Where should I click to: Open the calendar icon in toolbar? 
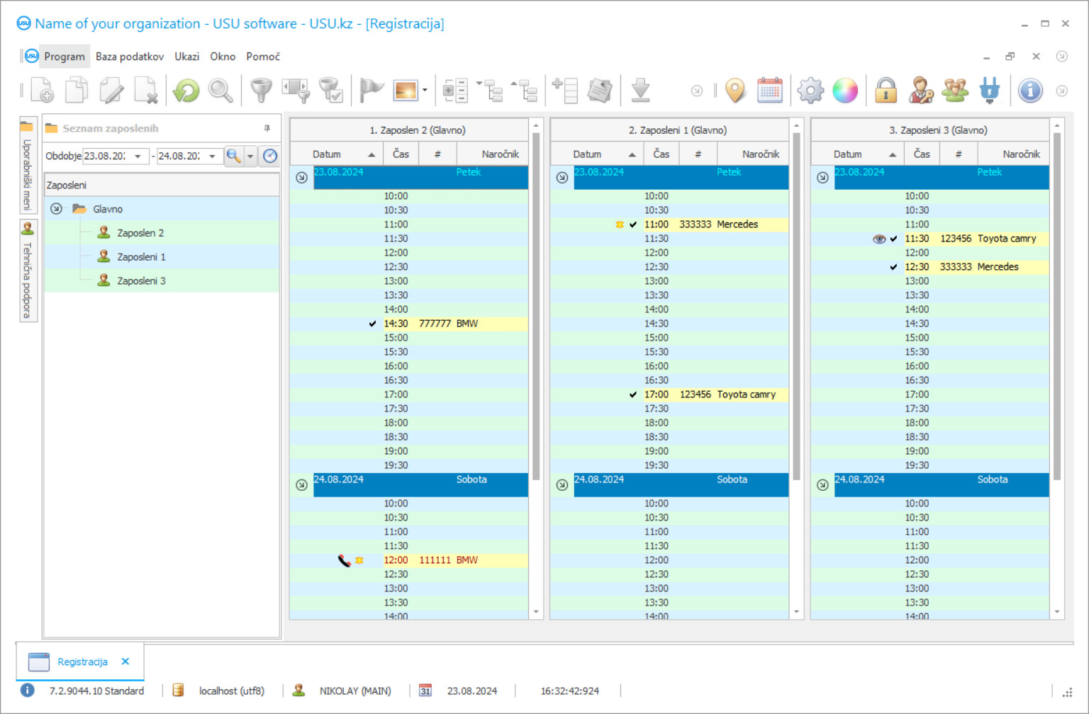[769, 91]
